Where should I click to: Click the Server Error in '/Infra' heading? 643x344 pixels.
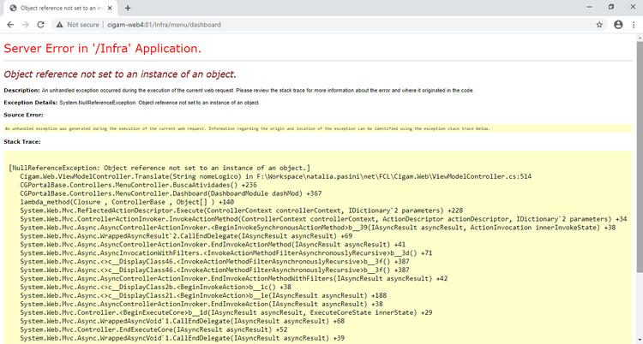coord(103,48)
